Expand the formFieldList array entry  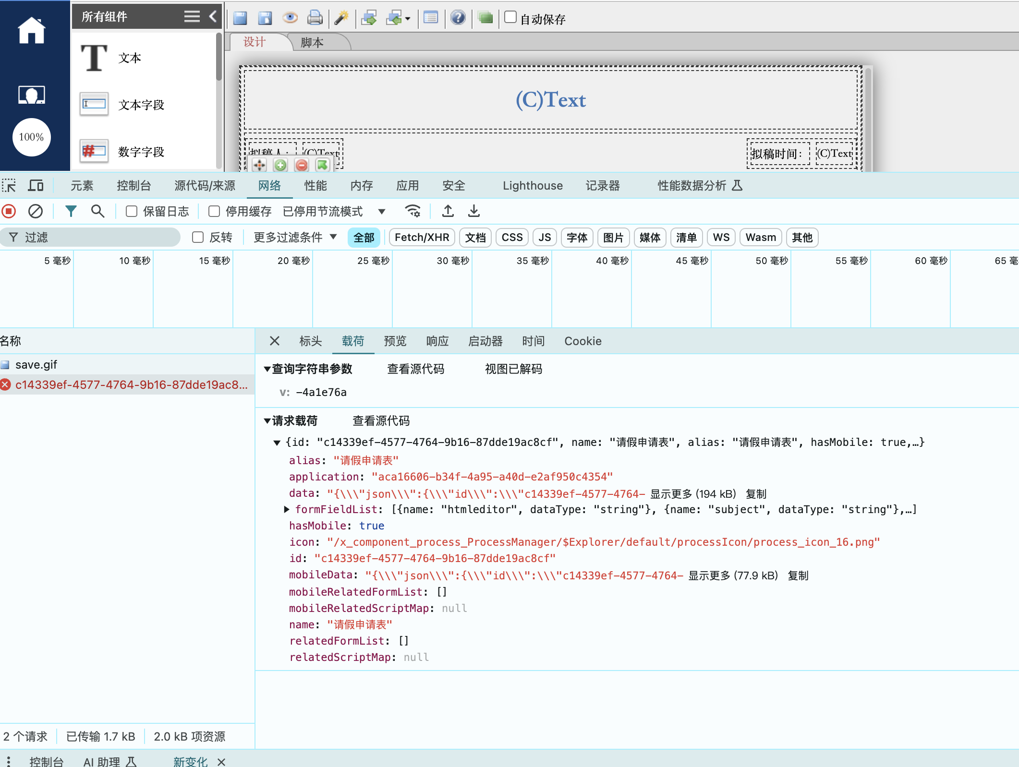pos(287,509)
